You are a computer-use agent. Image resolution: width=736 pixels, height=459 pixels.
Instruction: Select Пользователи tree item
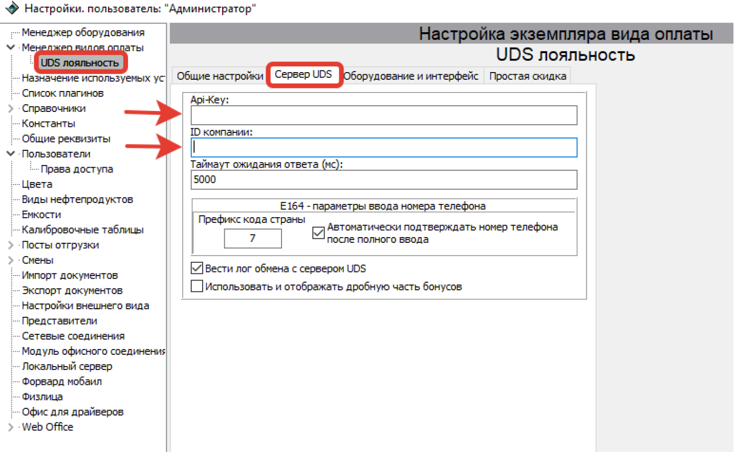point(56,154)
